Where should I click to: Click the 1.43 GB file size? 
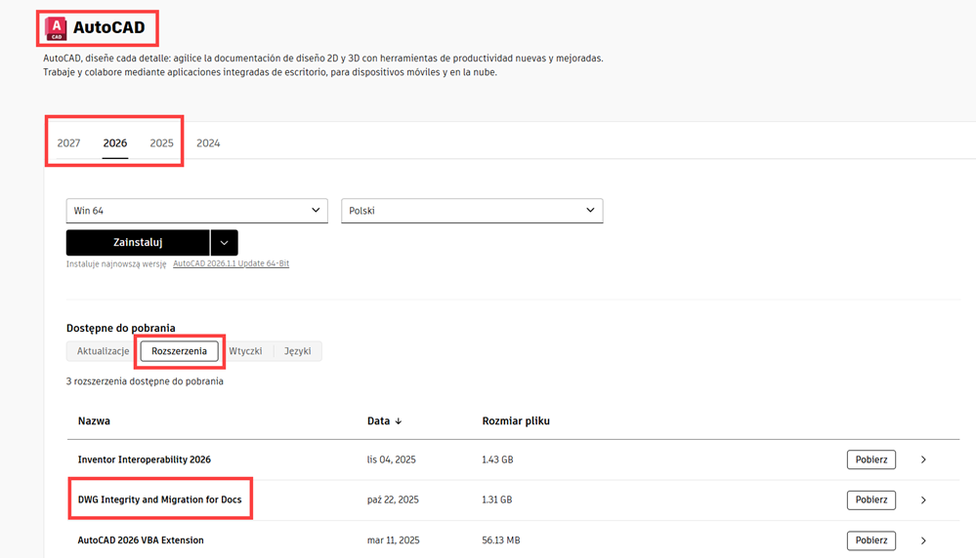pyautogui.click(x=498, y=459)
